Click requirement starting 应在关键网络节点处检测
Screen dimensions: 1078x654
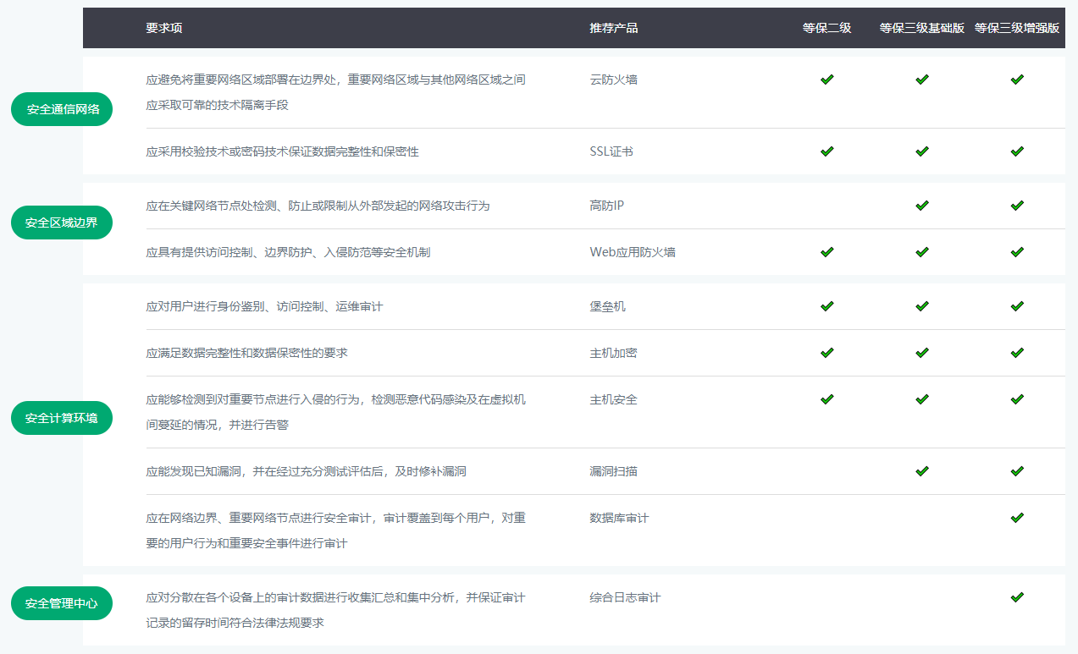[x=318, y=206]
